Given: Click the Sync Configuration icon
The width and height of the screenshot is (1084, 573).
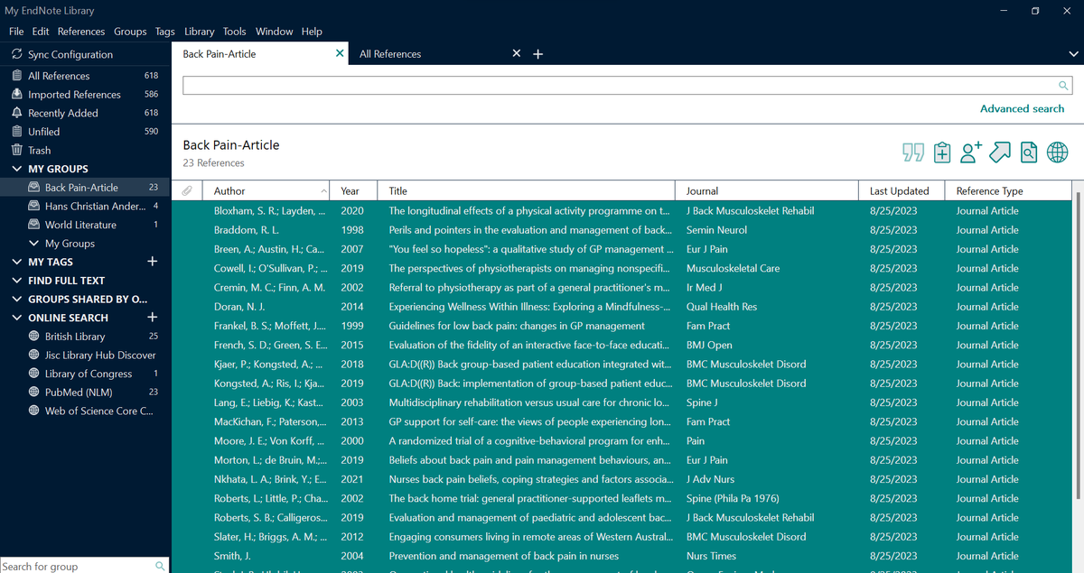Looking at the screenshot, I should pos(17,54).
